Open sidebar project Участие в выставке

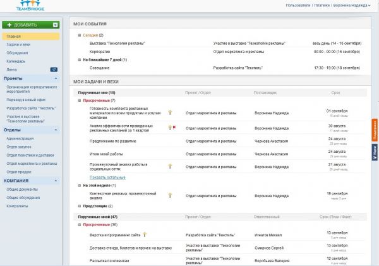[x=26, y=119]
